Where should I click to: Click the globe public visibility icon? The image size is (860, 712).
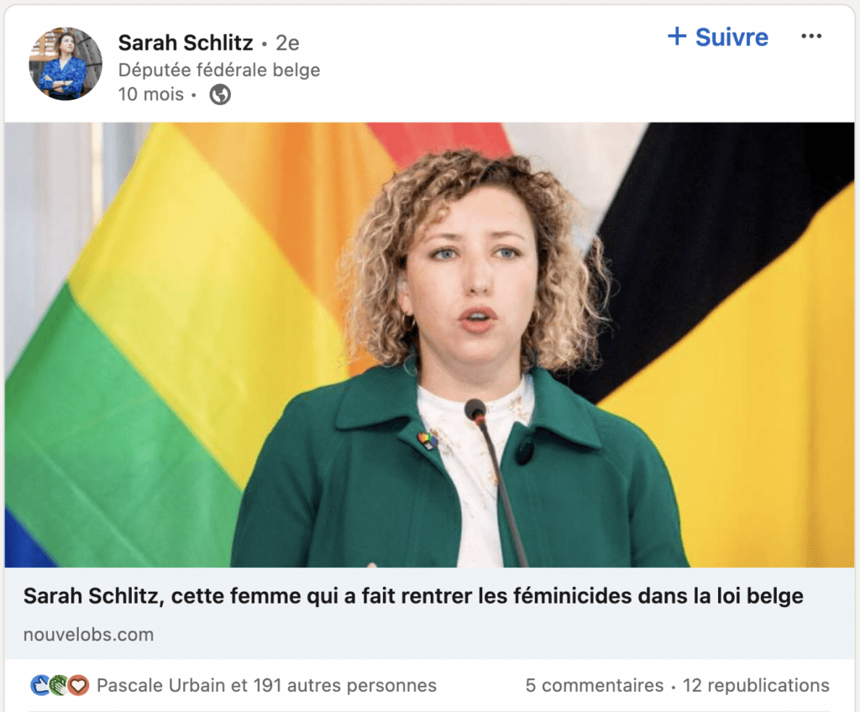(220, 94)
